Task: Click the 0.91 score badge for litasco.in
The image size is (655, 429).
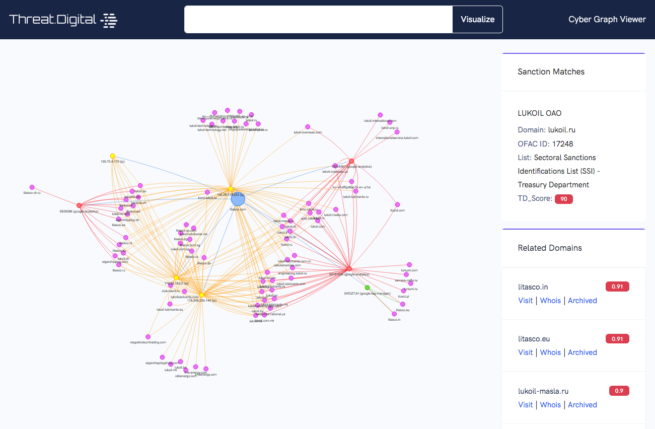Action: tap(617, 287)
